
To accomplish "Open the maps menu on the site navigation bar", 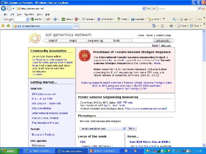I will tap(73, 40).
